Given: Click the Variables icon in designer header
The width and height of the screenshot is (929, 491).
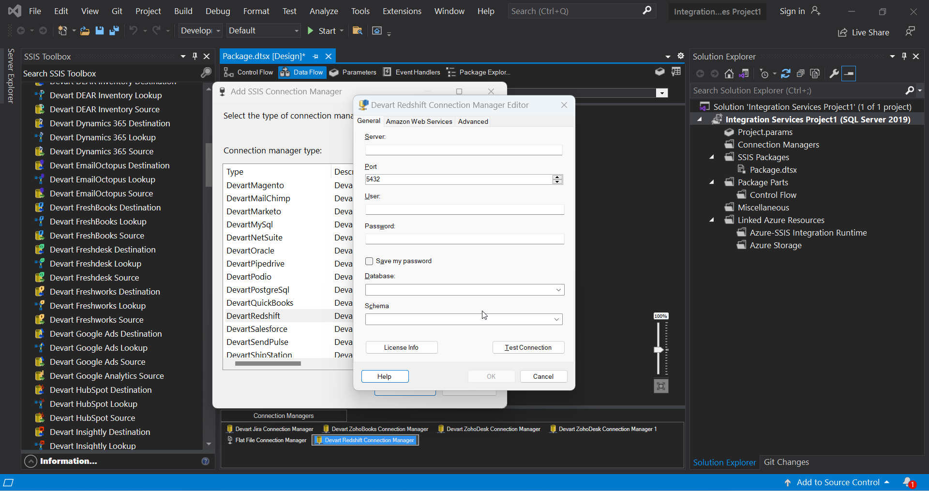Looking at the screenshot, I should point(676,72).
